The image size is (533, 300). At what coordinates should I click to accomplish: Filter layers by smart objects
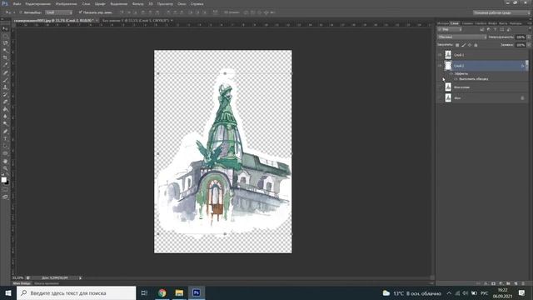point(509,30)
